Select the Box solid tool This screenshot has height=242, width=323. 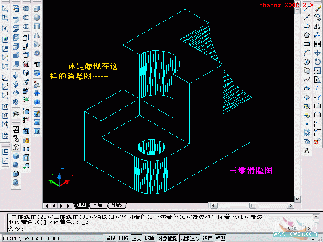click(x=37, y=8)
